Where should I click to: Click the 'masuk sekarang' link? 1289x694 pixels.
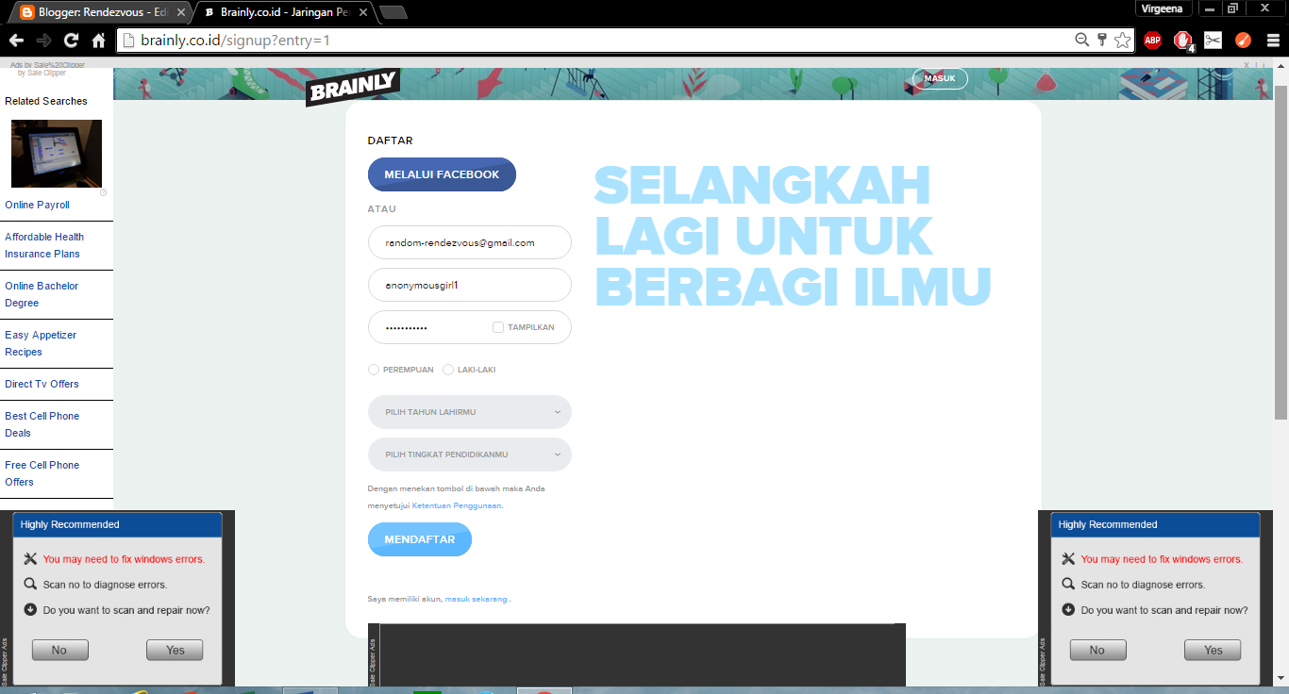click(476, 599)
